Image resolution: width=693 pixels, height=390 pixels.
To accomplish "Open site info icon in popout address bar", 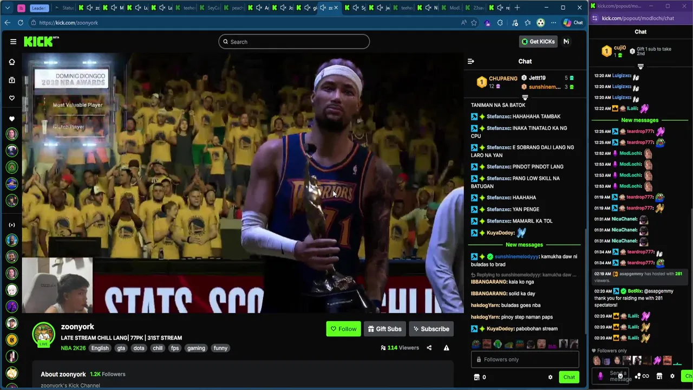I will coord(595,18).
